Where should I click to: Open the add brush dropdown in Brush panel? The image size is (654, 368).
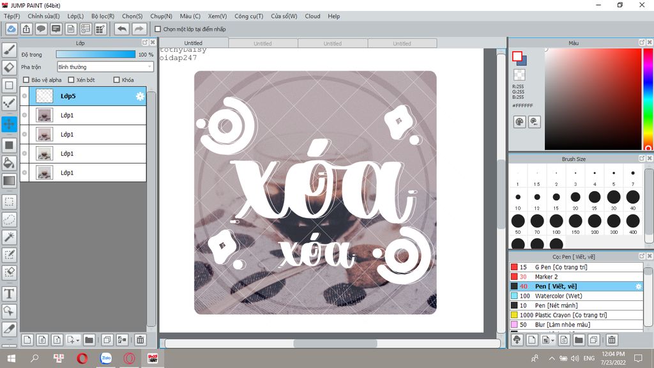coord(552,341)
